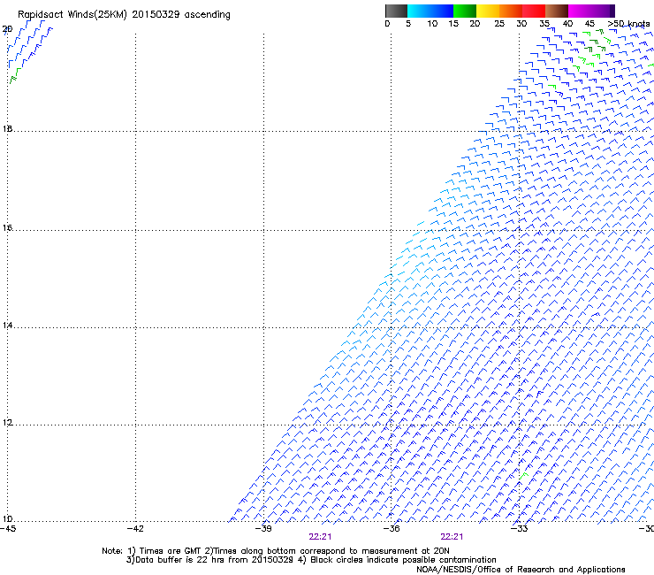Click the note line starting 'Note: 1) Times are GMT'
654x575 pixels.
coord(275,551)
